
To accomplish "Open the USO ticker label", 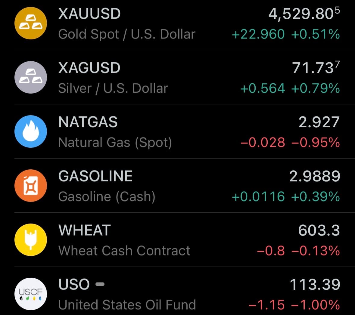I will tap(74, 285).
